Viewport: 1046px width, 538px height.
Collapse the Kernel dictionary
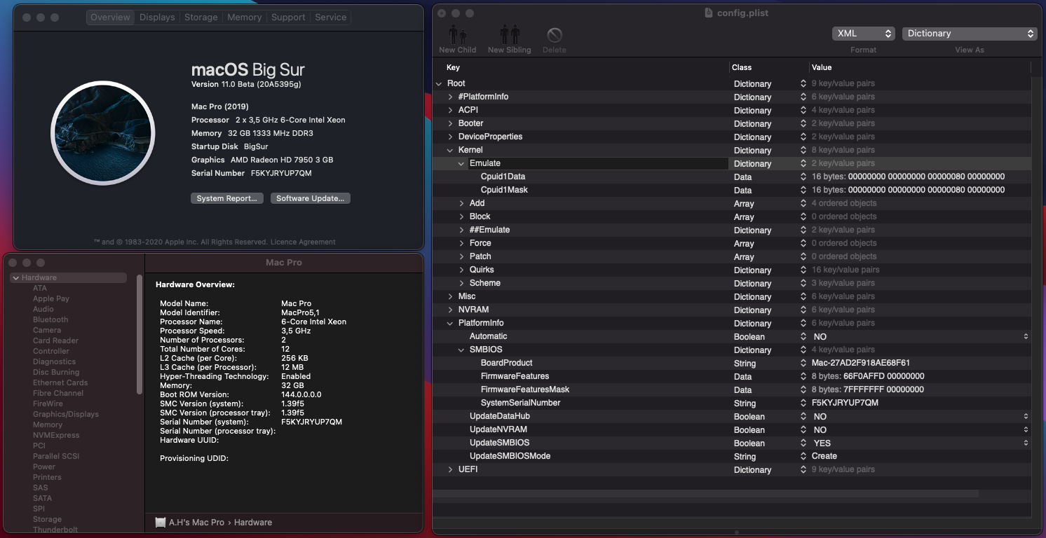point(450,150)
